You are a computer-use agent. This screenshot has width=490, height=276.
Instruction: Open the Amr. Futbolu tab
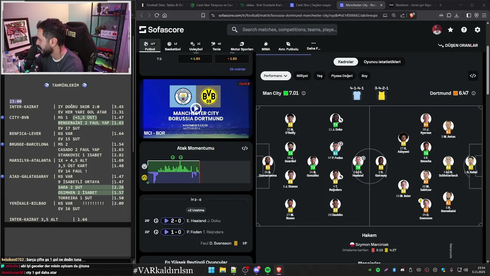pos(288,46)
